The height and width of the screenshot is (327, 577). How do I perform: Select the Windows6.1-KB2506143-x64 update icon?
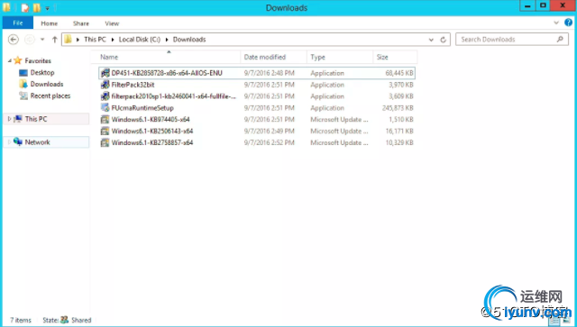click(x=105, y=131)
